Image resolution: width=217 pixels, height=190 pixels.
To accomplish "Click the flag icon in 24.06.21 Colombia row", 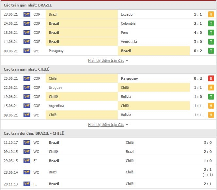I will click(27, 23).
